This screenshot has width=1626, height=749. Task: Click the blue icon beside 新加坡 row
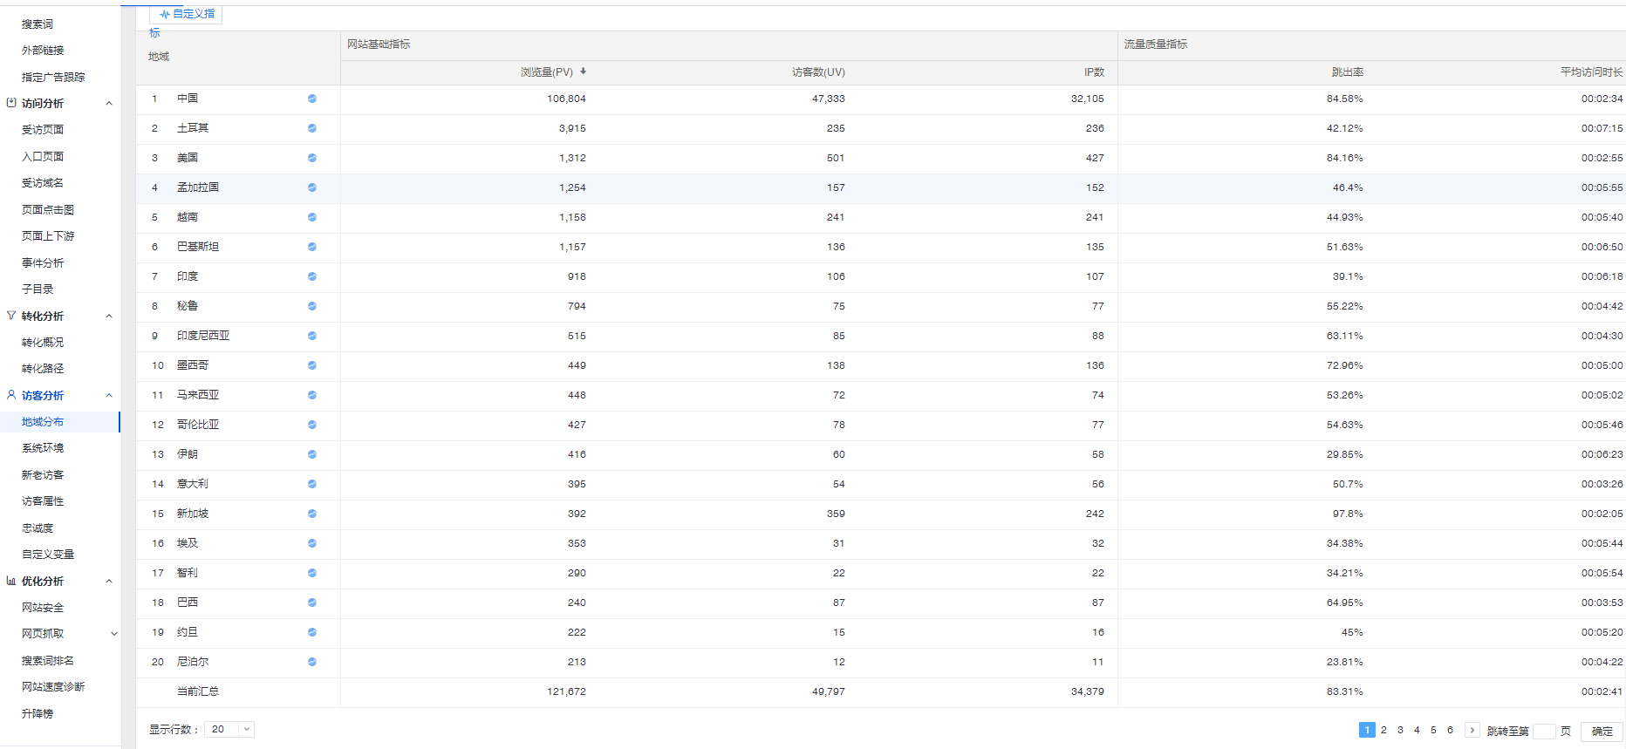[x=311, y=514]
